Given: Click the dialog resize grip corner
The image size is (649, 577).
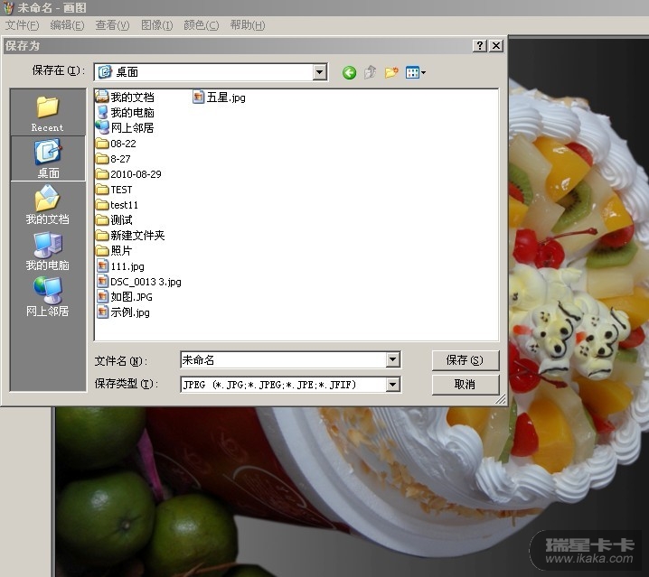Looking at the screenshot, I should point(501,399).
